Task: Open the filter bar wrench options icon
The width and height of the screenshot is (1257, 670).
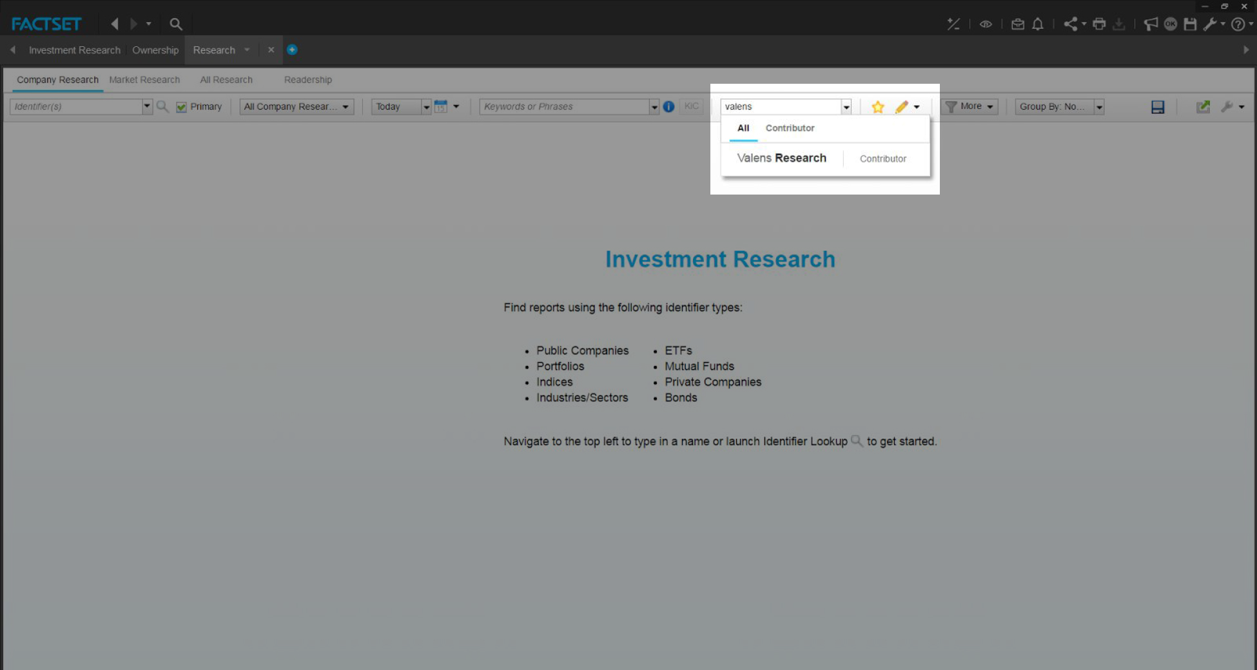Action: (1227, 107)
